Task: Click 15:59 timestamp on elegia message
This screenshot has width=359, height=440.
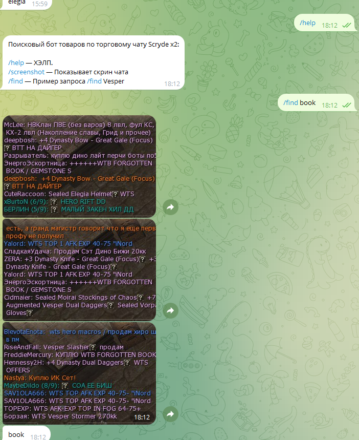Action: [39, 4]
